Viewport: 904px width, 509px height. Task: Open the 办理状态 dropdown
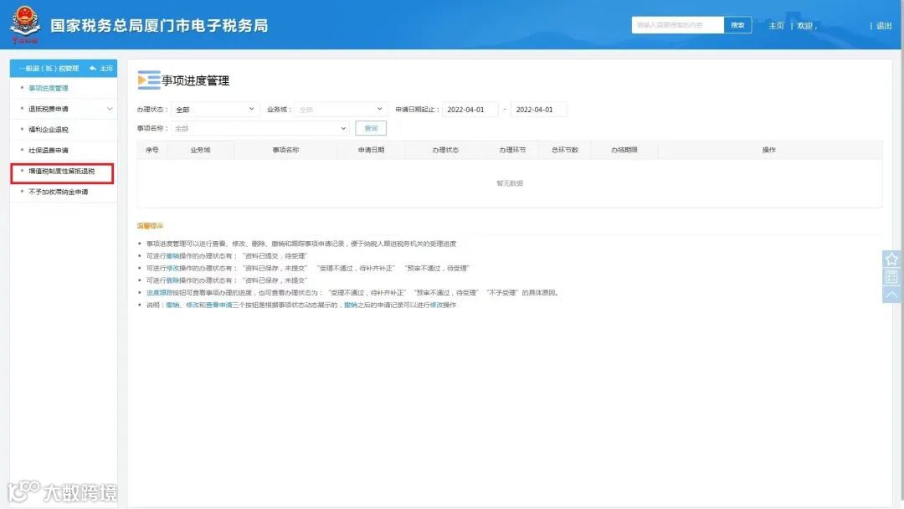214,109
